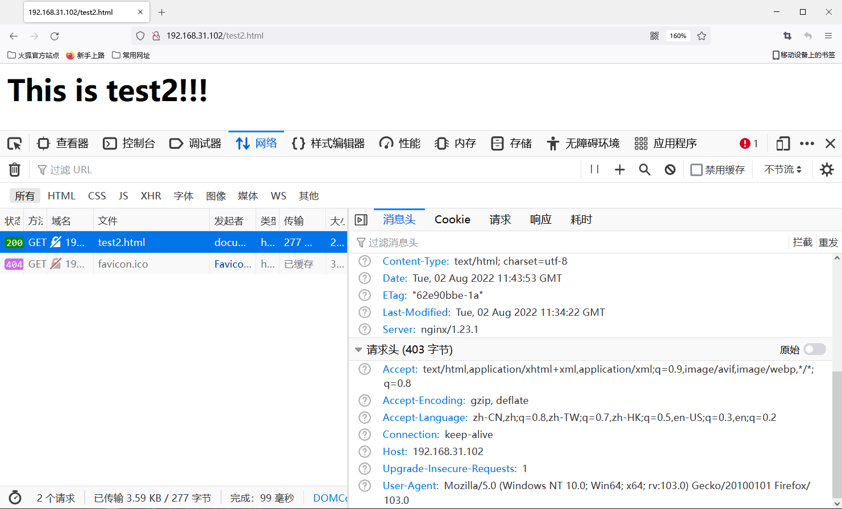The height and width of the screenshot is (509, 842).
Task: Toggle the 原始 raw headers switch
Action: (814, 349)
